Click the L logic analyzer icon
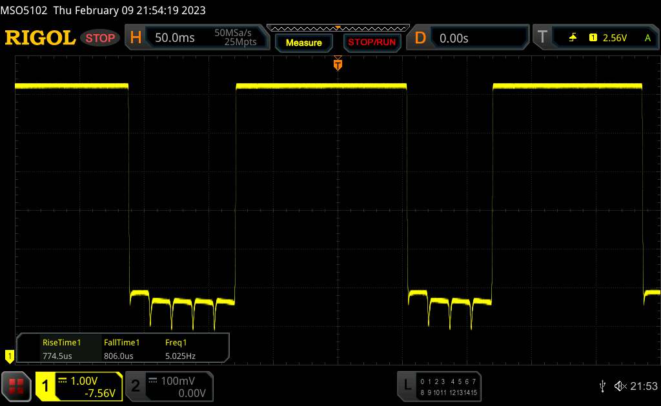 click(407, 385)
